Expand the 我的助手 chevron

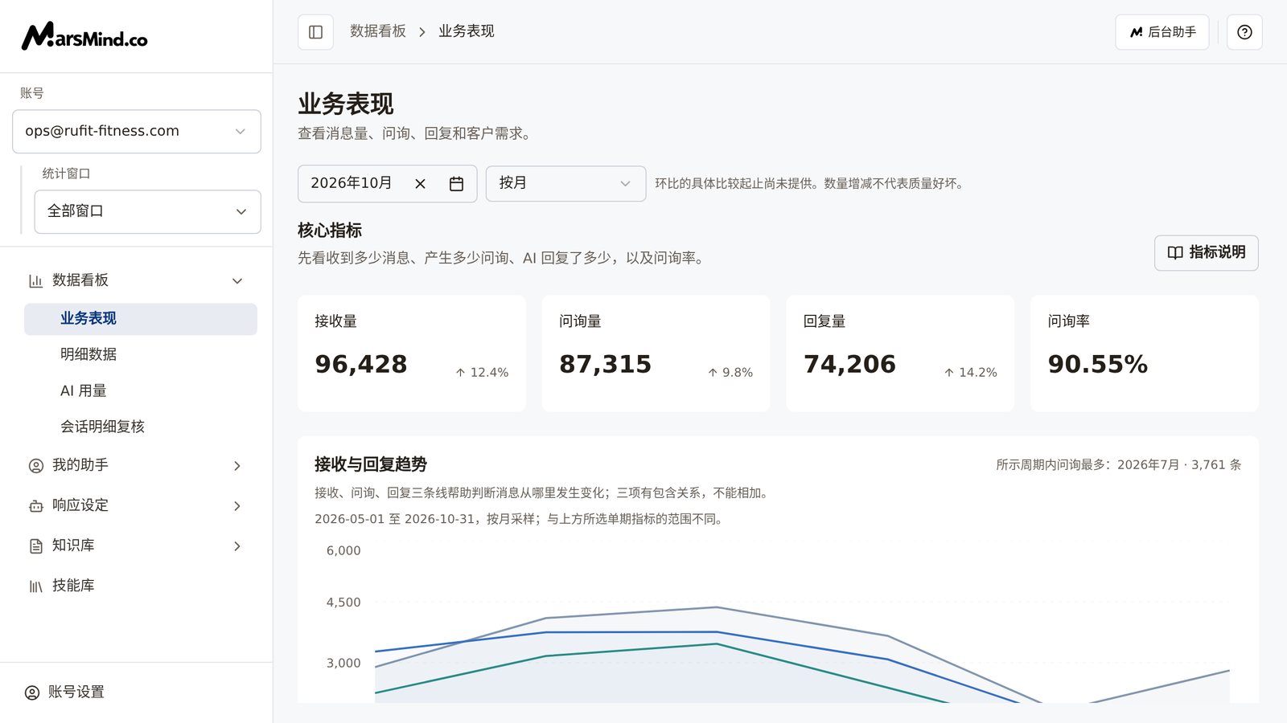coord(237,466)
